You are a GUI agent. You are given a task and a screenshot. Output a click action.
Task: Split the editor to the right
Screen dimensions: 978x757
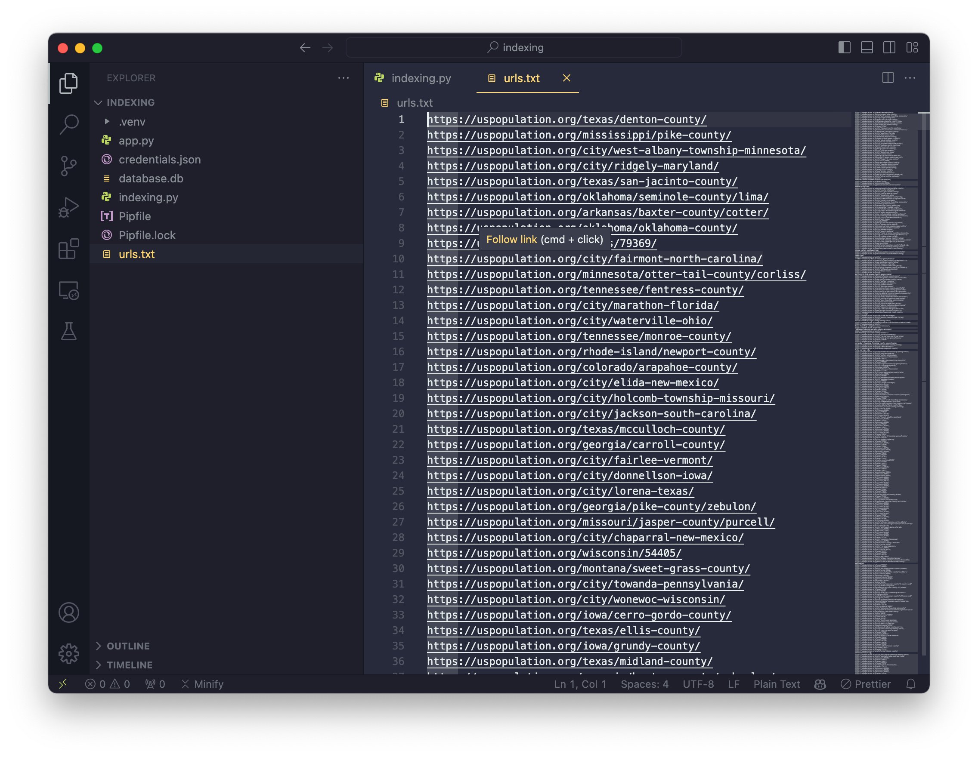click(x=888, y=78)
